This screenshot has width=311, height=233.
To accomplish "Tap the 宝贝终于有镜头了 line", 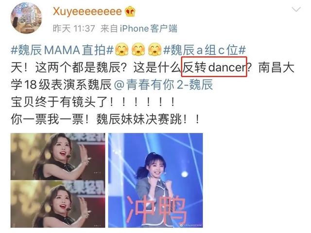I will 93,102.
